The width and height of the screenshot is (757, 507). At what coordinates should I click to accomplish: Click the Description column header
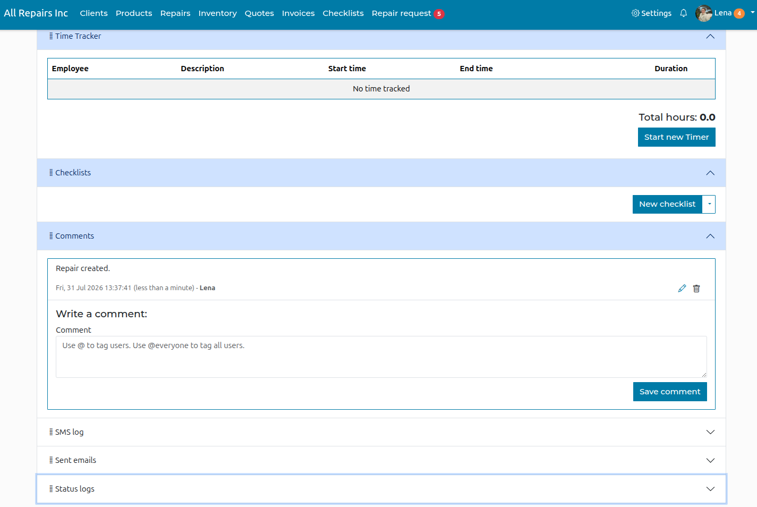(202, 69)
